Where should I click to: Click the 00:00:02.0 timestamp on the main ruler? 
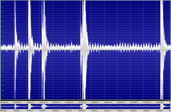point(56,102)
